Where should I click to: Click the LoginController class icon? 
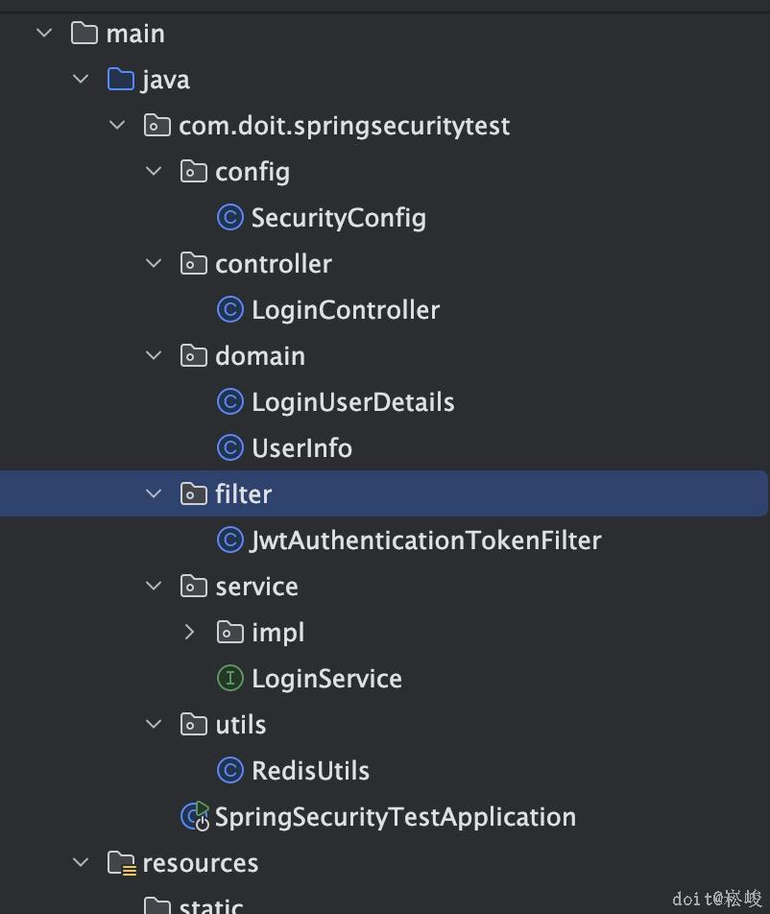229,310
